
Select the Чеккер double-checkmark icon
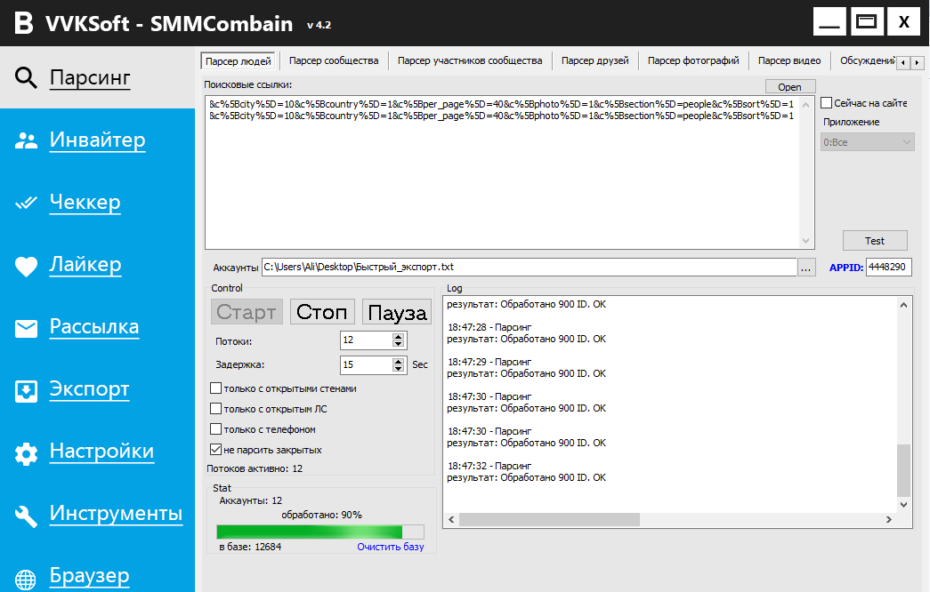(26, 203)
